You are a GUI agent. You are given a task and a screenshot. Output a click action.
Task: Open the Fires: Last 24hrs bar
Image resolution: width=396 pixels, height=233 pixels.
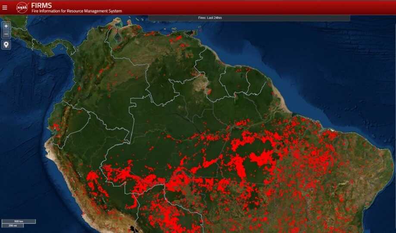(x=249, y=18)
